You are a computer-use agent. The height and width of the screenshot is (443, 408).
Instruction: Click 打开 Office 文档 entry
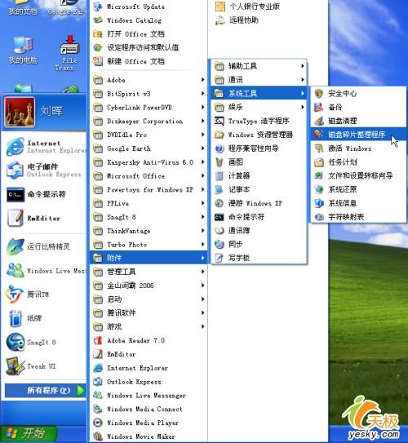[149, 34]
